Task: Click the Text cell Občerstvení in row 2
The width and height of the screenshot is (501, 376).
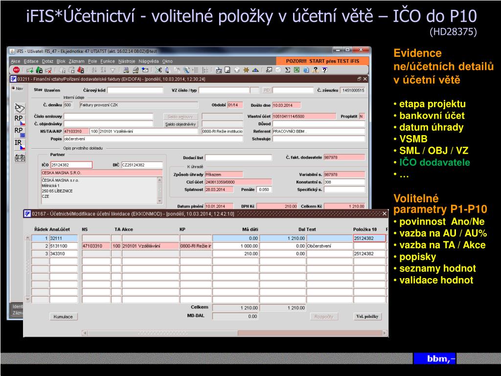Action: [329, 246]
